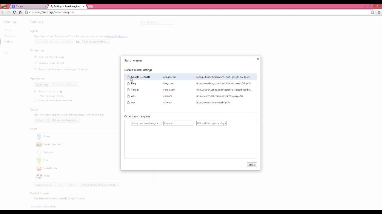This screenshot has width=382, height=214.
Task: Close the Google tab
Action: click(45, 6)
